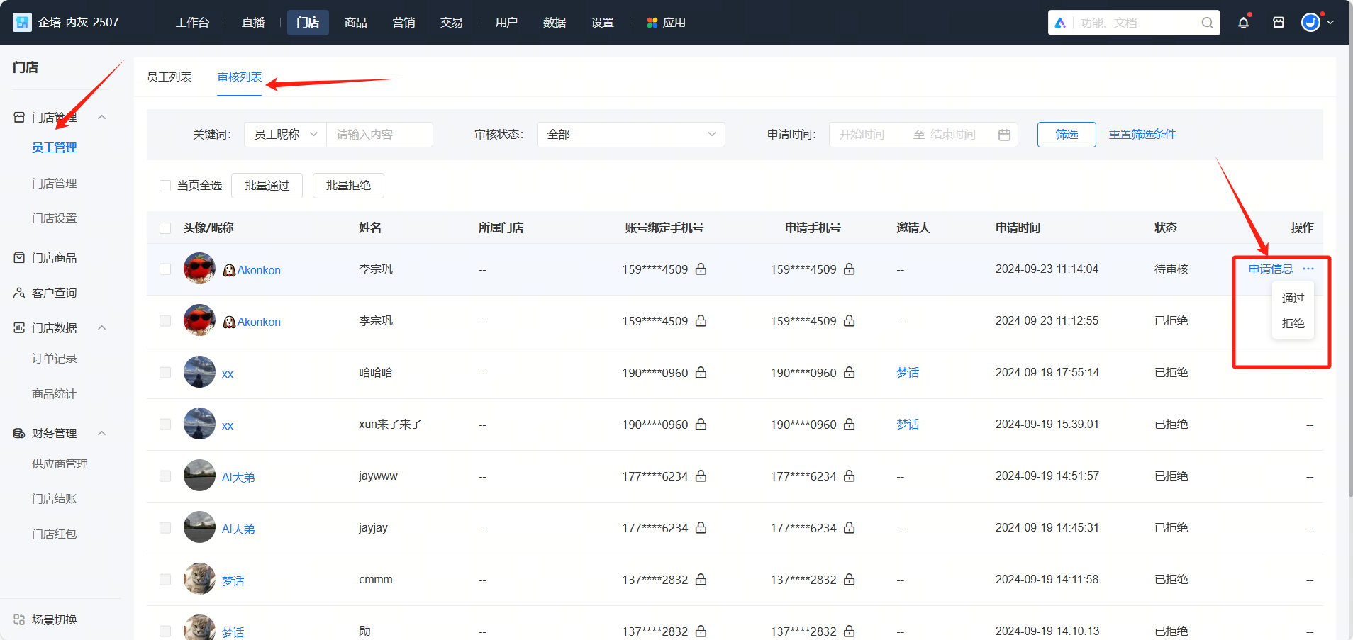Select checkbox of the xun来了来了 row
This screenshot has height=640, width=1353.
click(x=165, y=425)
